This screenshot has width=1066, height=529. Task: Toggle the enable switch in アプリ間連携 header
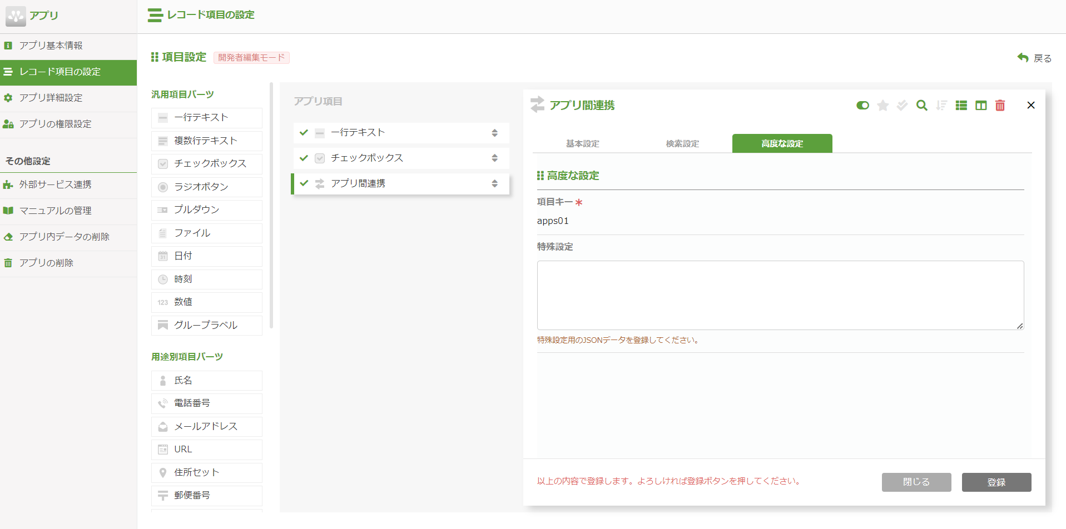[x=862, y=105]
